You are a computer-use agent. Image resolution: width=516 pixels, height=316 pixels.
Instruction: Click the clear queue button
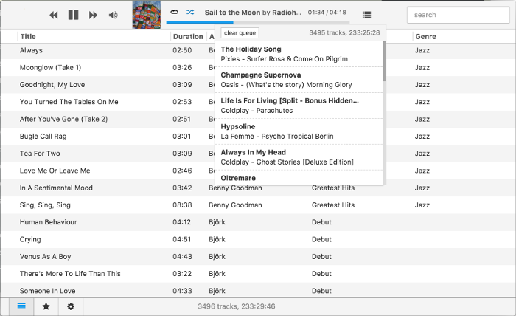[240, 33]
